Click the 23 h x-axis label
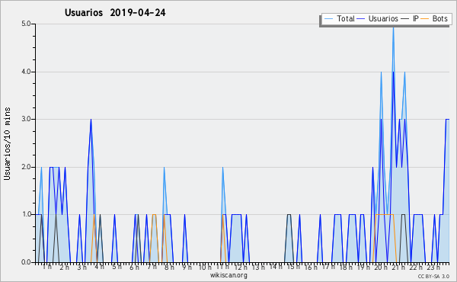Screen dimensions: 457x282 pos(433,267)
